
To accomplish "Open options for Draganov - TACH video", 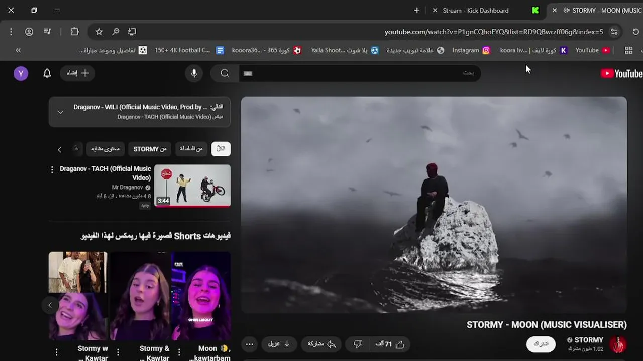I will (x=52, y=170).
